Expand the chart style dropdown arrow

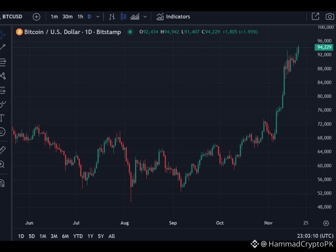[145, 17]
